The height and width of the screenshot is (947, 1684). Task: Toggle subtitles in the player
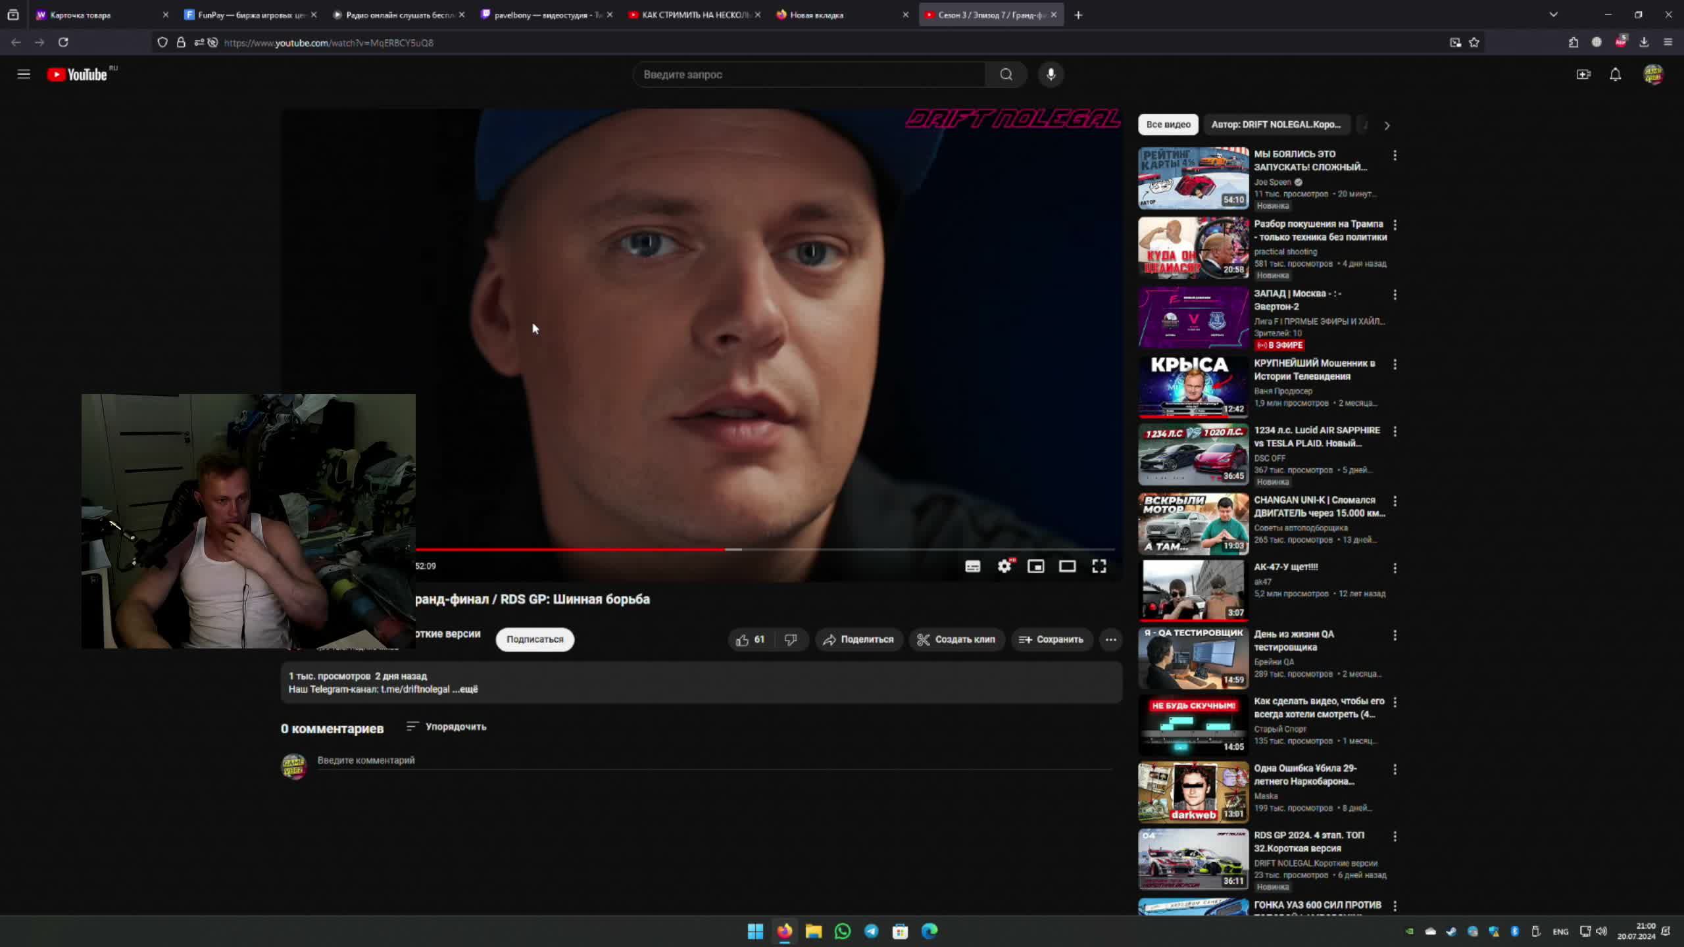coord(972,566)
